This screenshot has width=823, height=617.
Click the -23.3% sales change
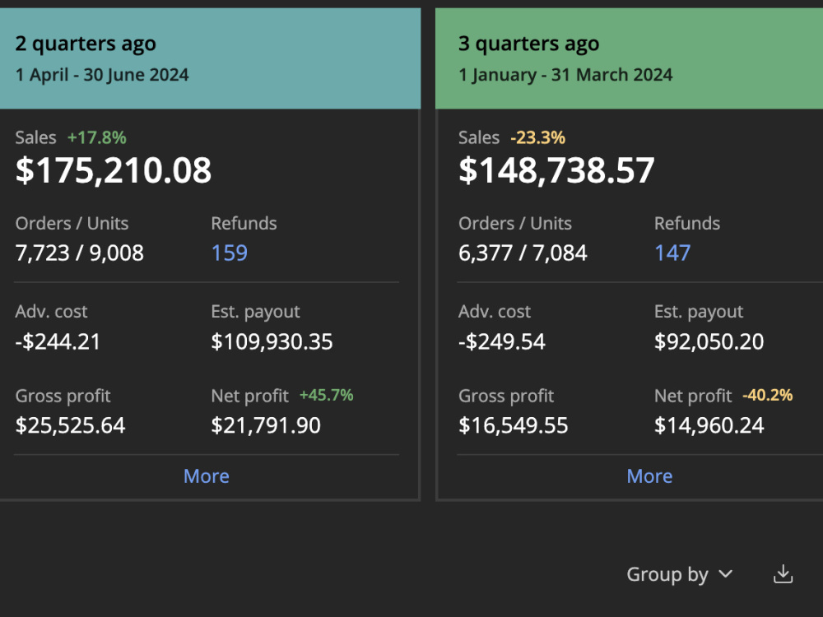538,137
